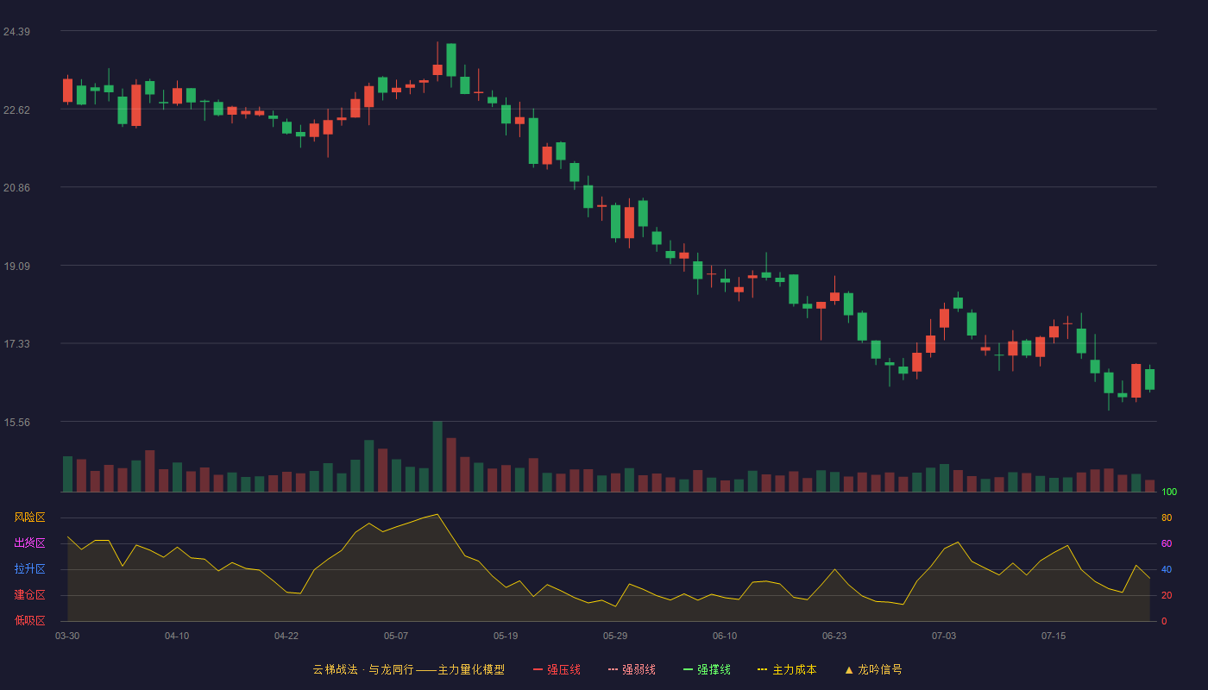Click the 04-10 date label
This screenshot has height=690, width=1208.
click(177, 636)
